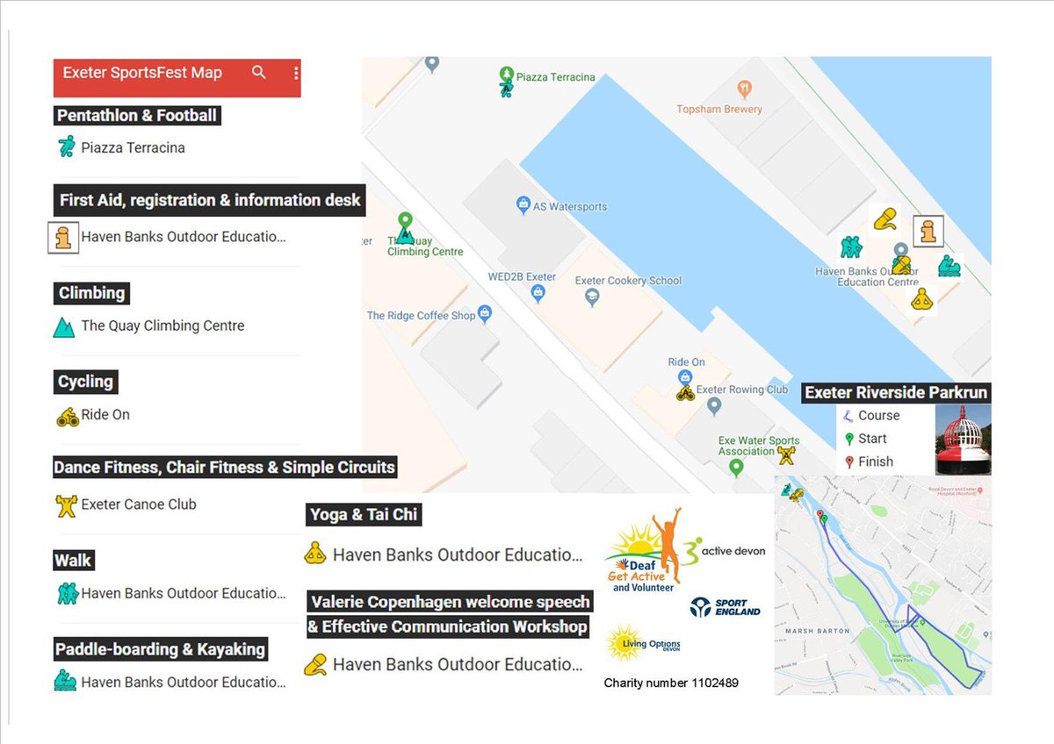1054x744 pixels.
Task: Click the Parkrun Course line icon
Action: point(848,416)
